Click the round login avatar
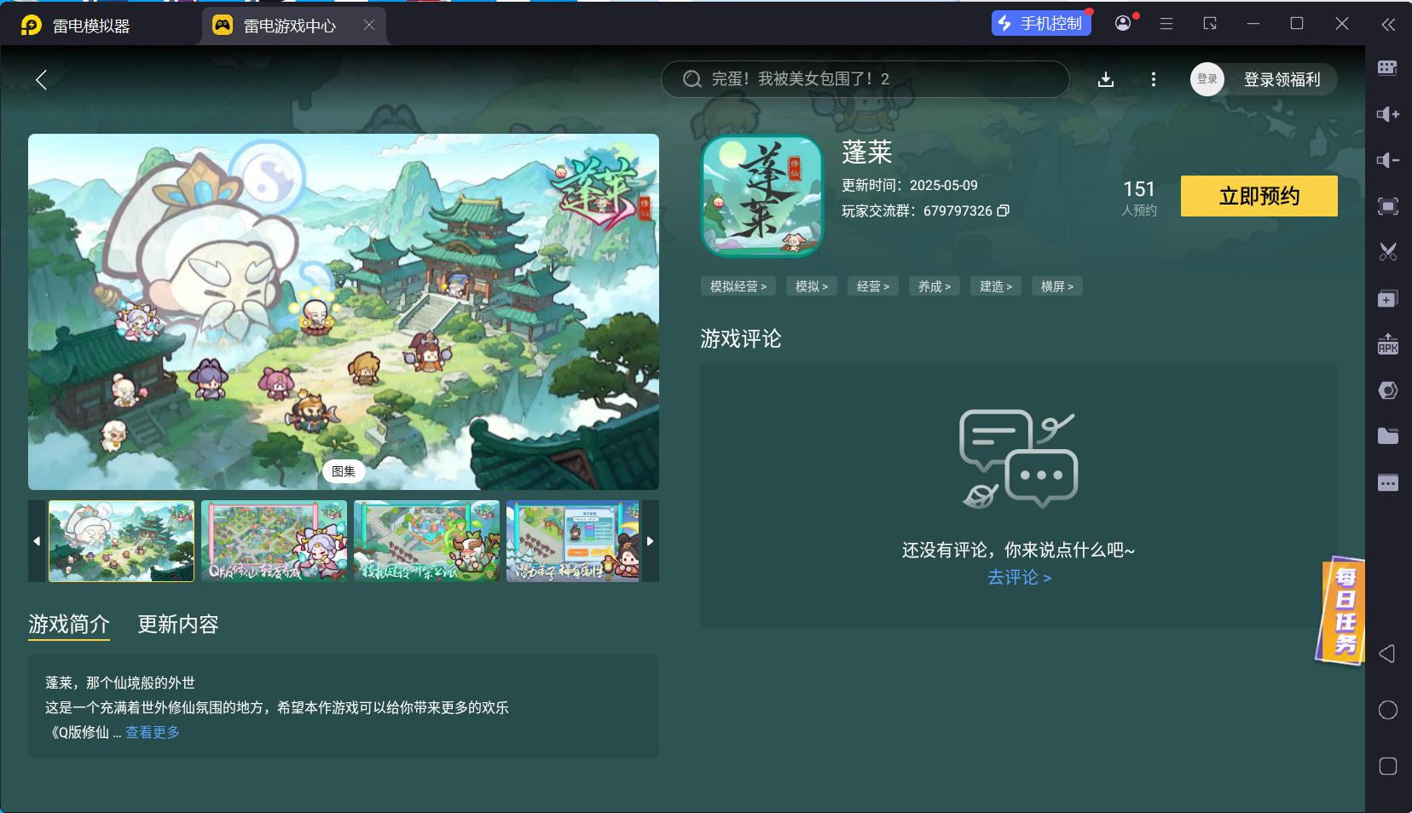 [1207, 79]
